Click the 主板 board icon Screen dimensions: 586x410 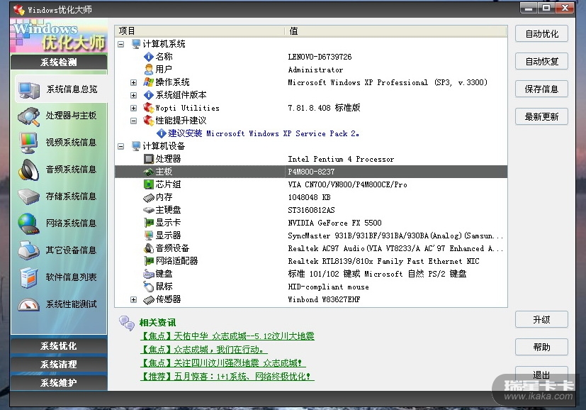(149, 172)
